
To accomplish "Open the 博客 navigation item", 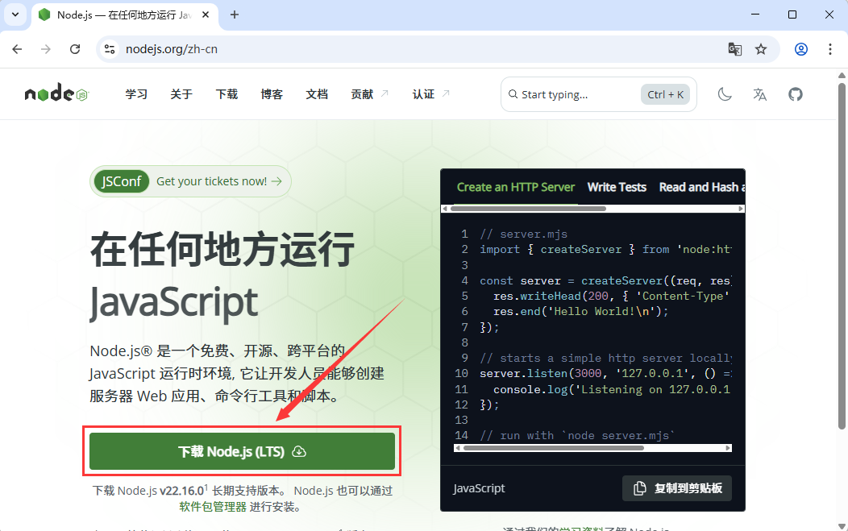I will 272,94.
